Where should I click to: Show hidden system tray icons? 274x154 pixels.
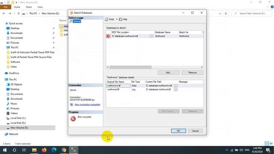pos(226,150)
